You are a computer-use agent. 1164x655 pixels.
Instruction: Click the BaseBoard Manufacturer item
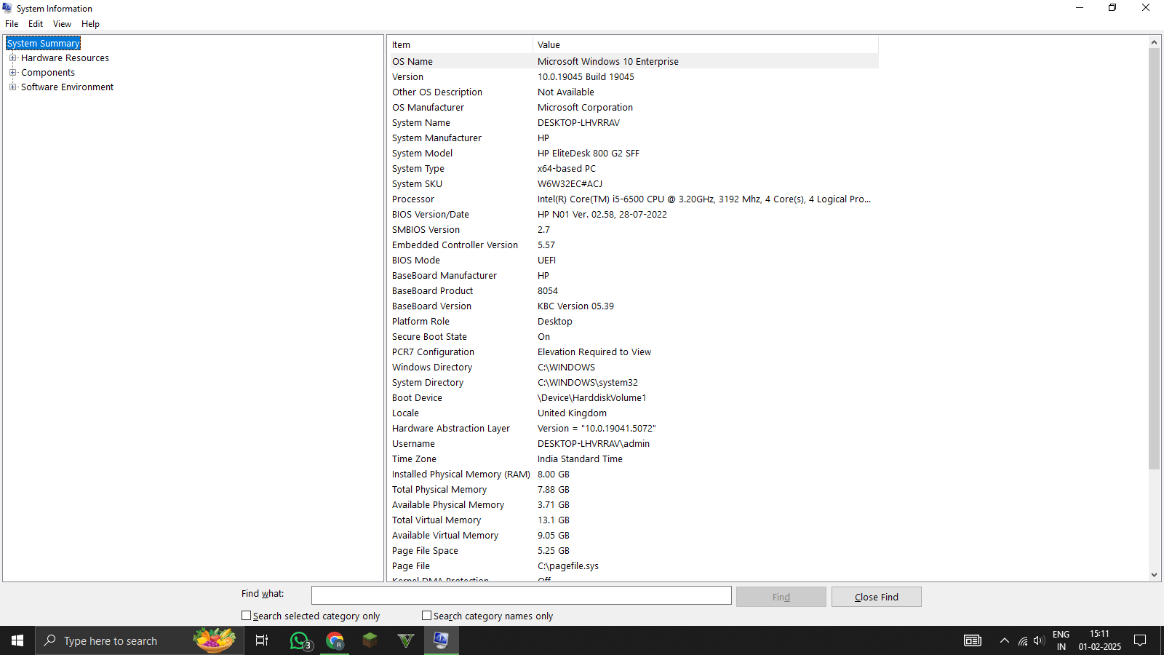click(445, 276)
